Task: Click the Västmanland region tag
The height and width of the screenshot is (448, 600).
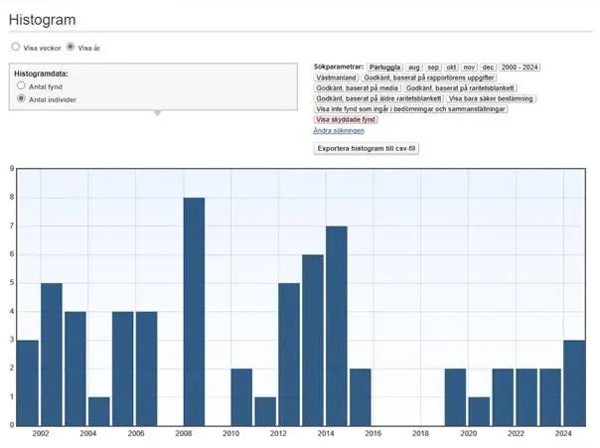Action: [x=336, y=77]
